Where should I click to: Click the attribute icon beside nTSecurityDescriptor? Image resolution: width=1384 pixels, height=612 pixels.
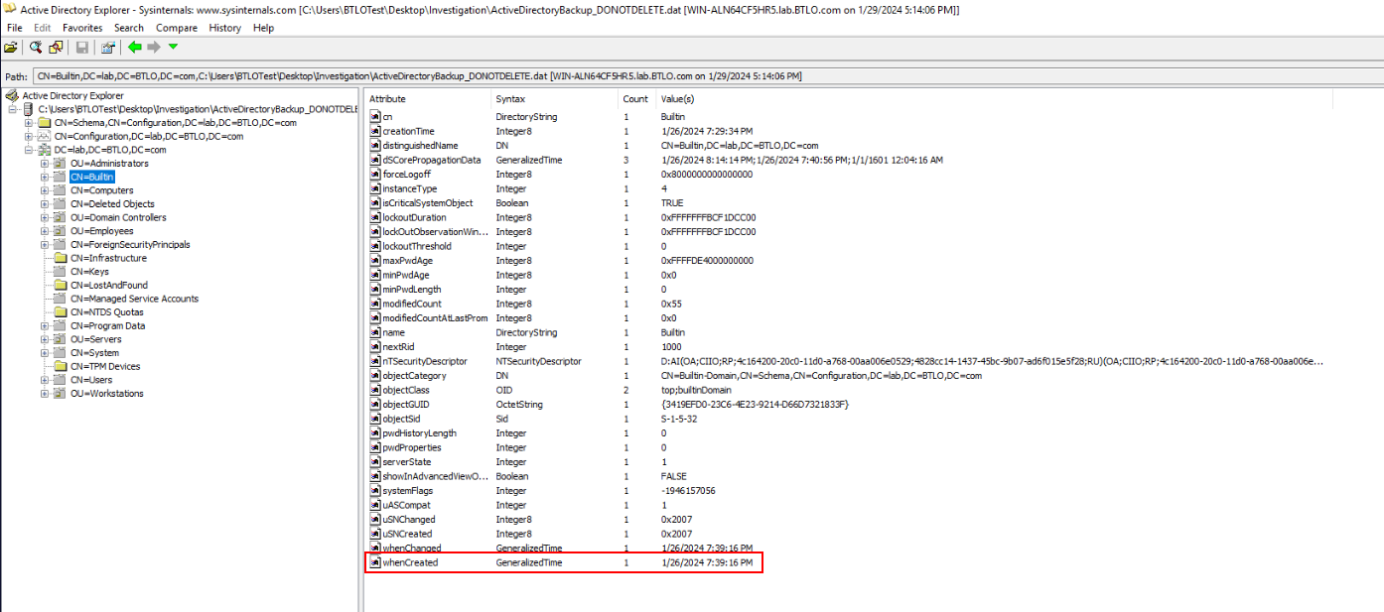tap(375, 361)
